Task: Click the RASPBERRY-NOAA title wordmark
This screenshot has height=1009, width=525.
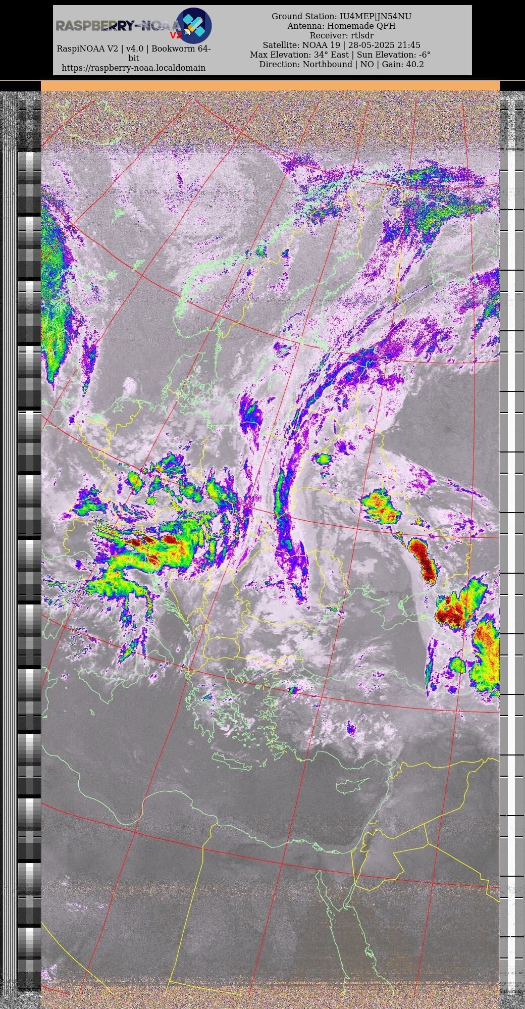Action: tap(118, 26)
